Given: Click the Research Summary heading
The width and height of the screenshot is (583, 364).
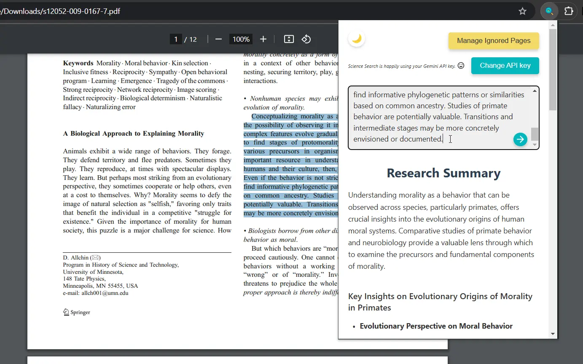Looking at the screenshot, I should (x=443, y=173).
